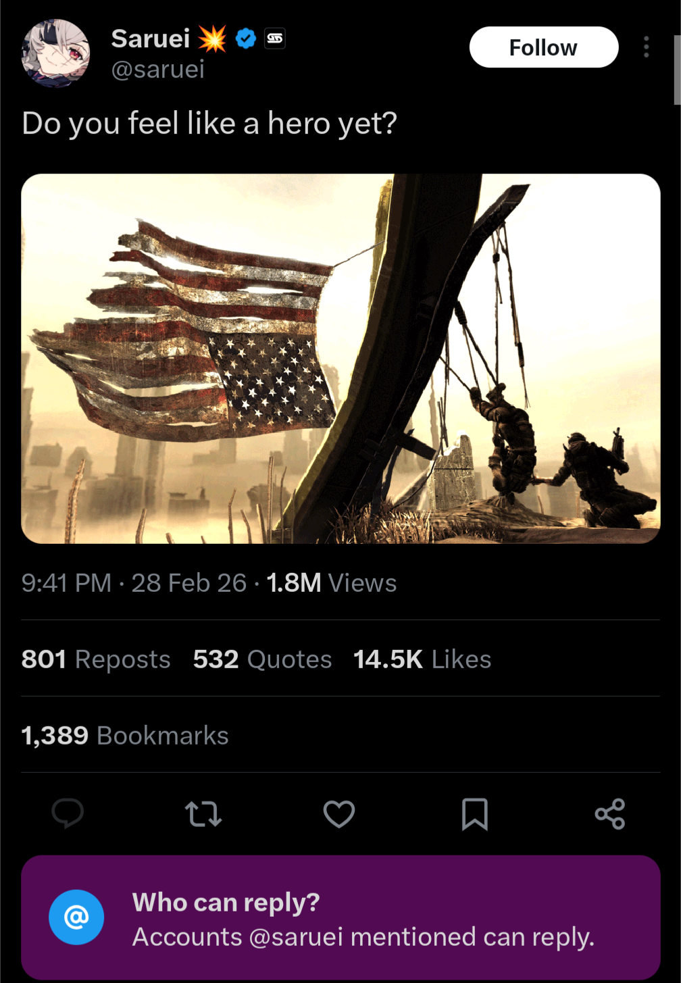Open Saruei's profile avatar
Viewport: 681px width, 983px height.
pyautogui.click(x=55, y=53)
